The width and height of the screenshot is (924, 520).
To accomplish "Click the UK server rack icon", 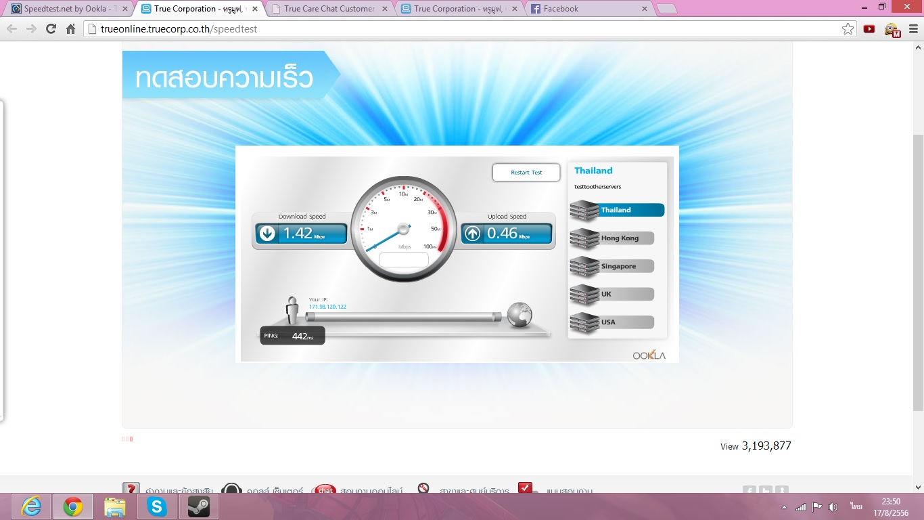I will [584, 295].
